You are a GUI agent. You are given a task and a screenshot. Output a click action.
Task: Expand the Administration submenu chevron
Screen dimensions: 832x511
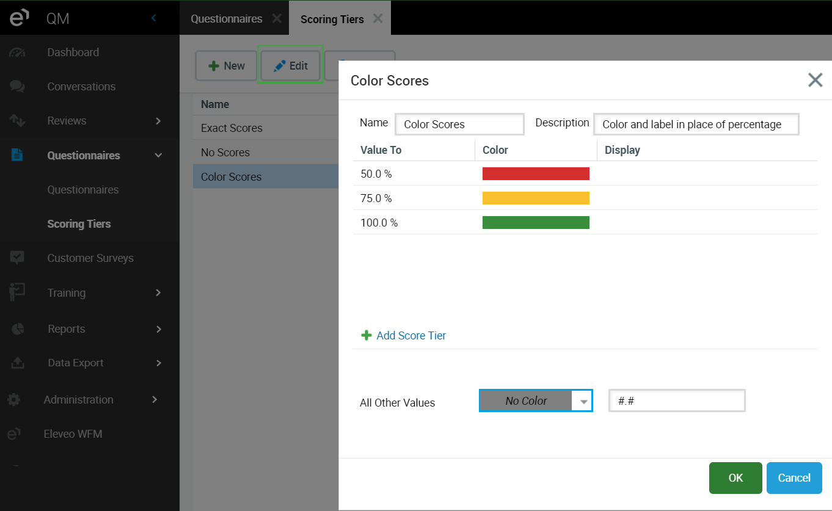point(155,400)
